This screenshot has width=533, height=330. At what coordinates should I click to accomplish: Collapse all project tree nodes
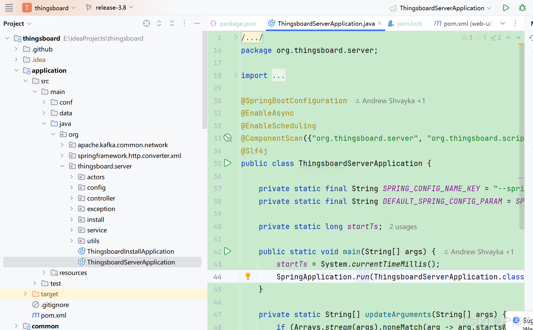click(172, 24)
